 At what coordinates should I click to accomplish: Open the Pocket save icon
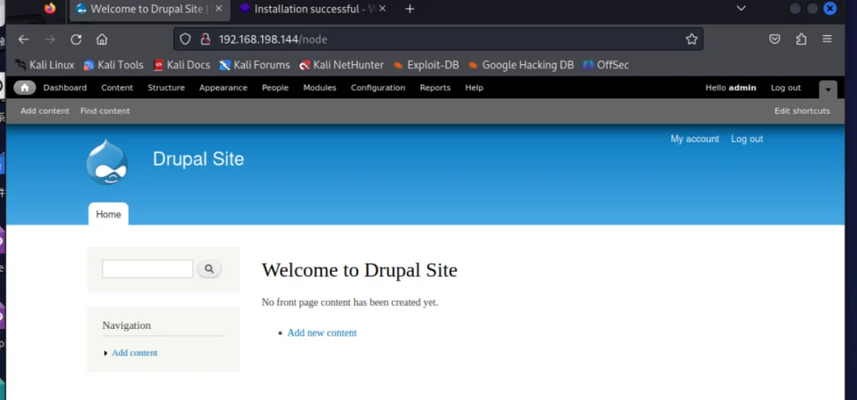click(775, 39)
